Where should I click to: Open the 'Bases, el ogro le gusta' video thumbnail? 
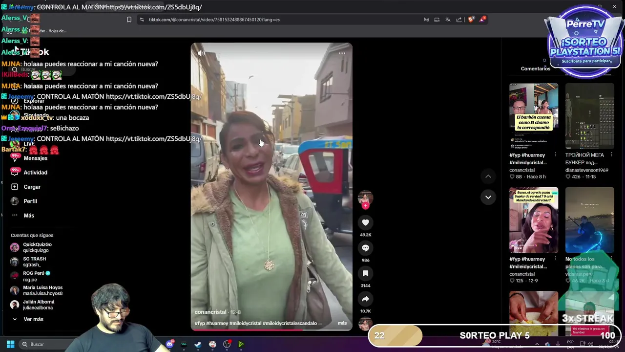click(x=534, y=220)
